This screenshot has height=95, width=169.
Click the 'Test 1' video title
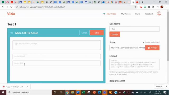12,24
